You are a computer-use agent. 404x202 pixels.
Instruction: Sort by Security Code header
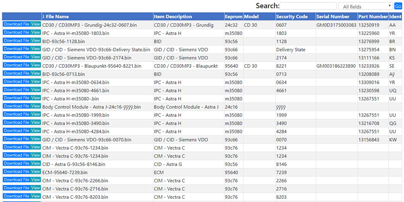pos(292,16)
